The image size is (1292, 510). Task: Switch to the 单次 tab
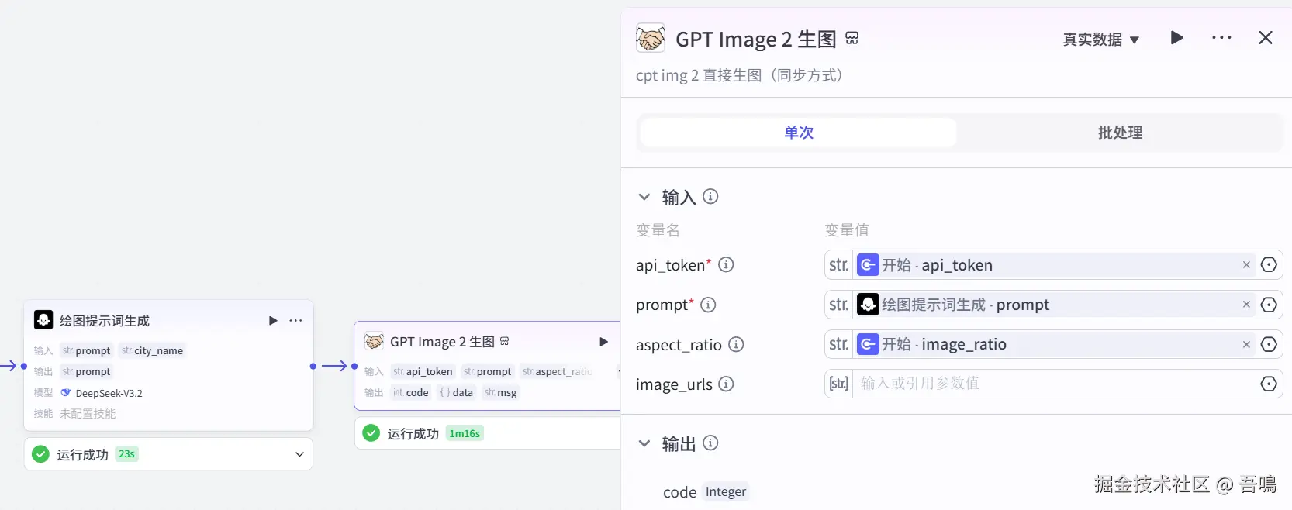(799, 133)
